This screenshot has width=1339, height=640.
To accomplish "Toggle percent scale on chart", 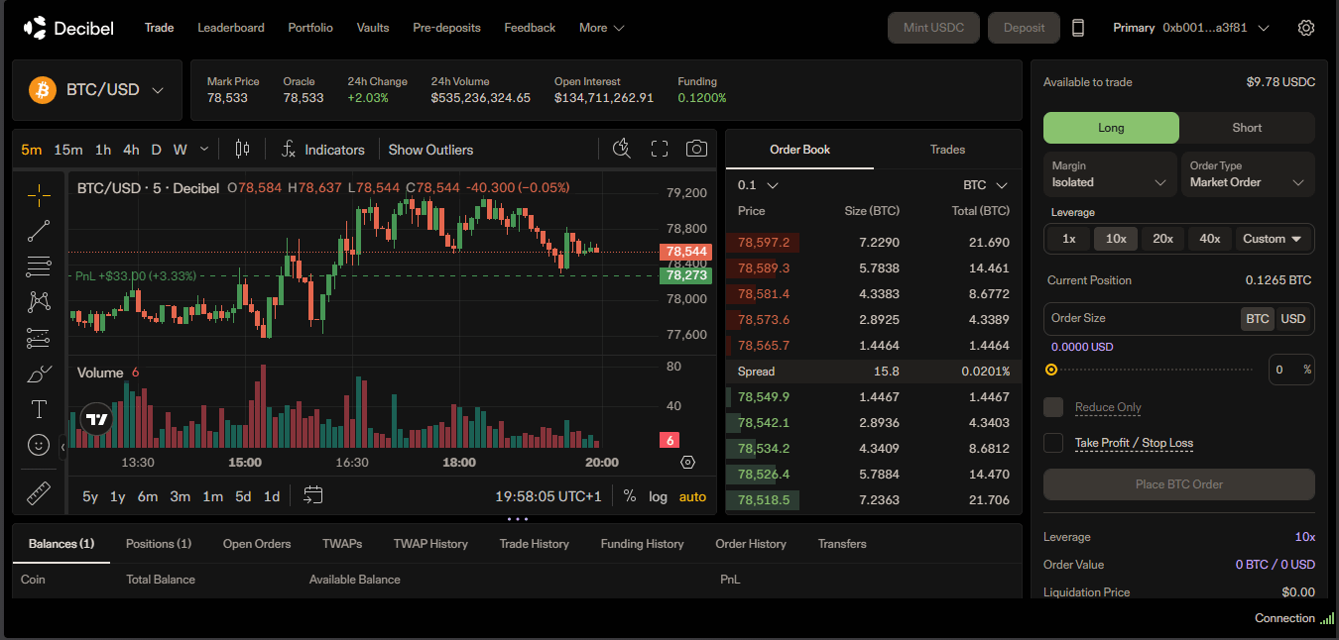I will coord(630,496).
